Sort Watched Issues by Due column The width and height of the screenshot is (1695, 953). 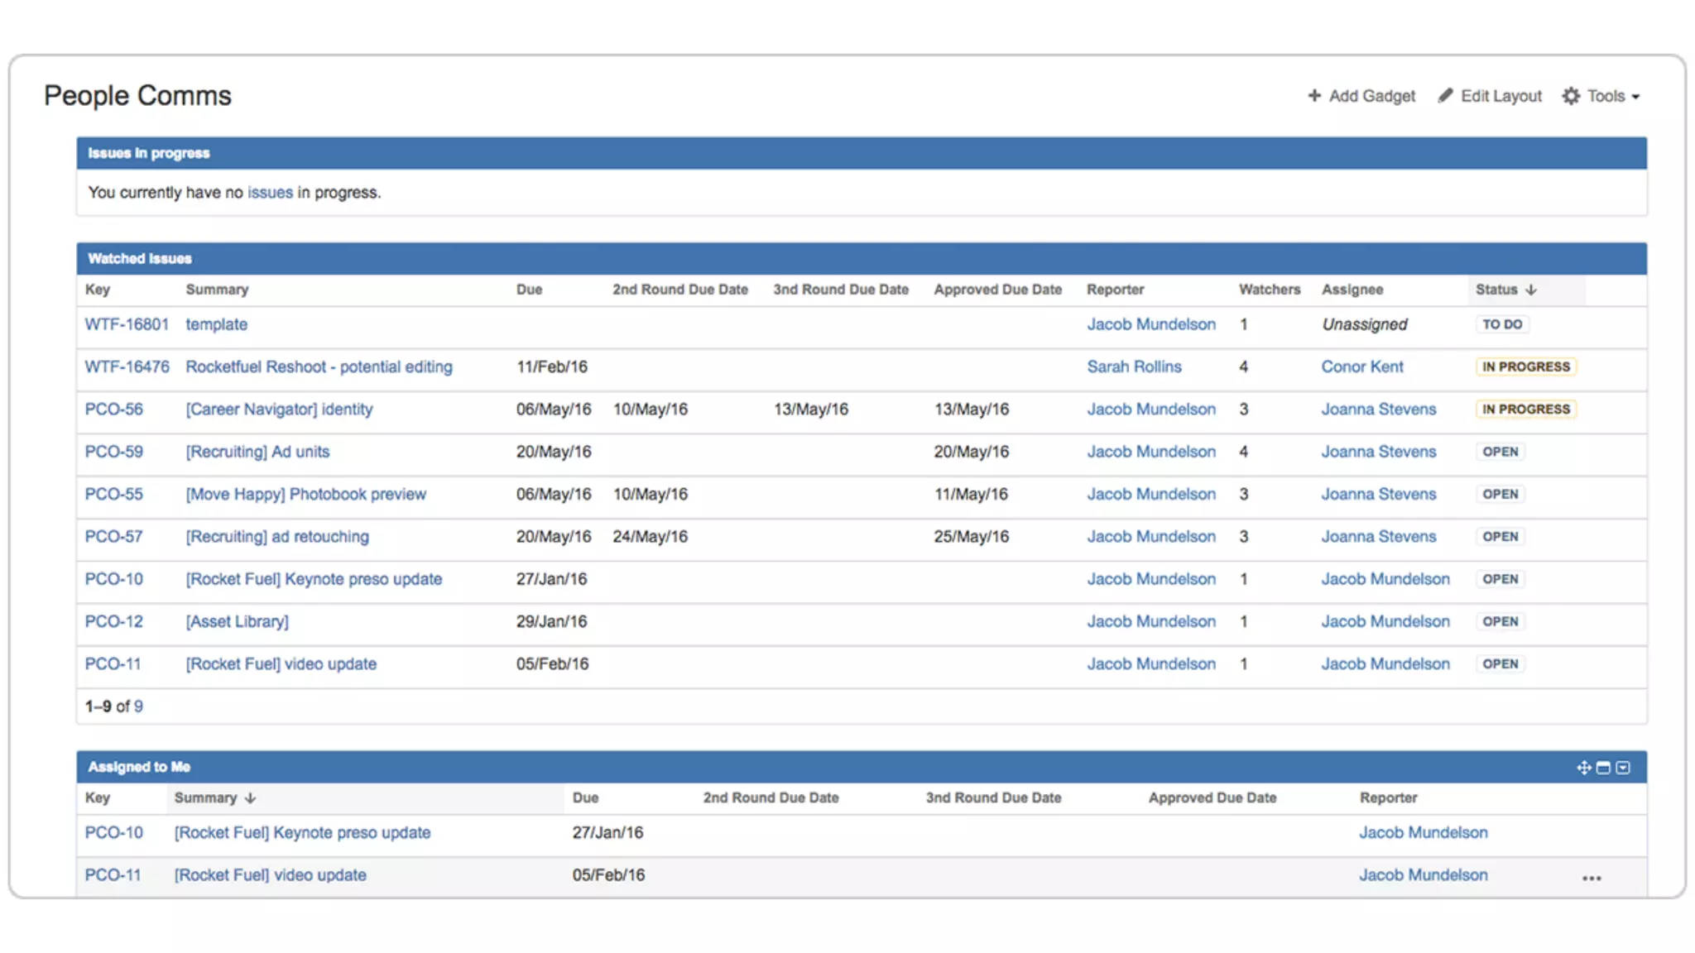coord(529,290)
